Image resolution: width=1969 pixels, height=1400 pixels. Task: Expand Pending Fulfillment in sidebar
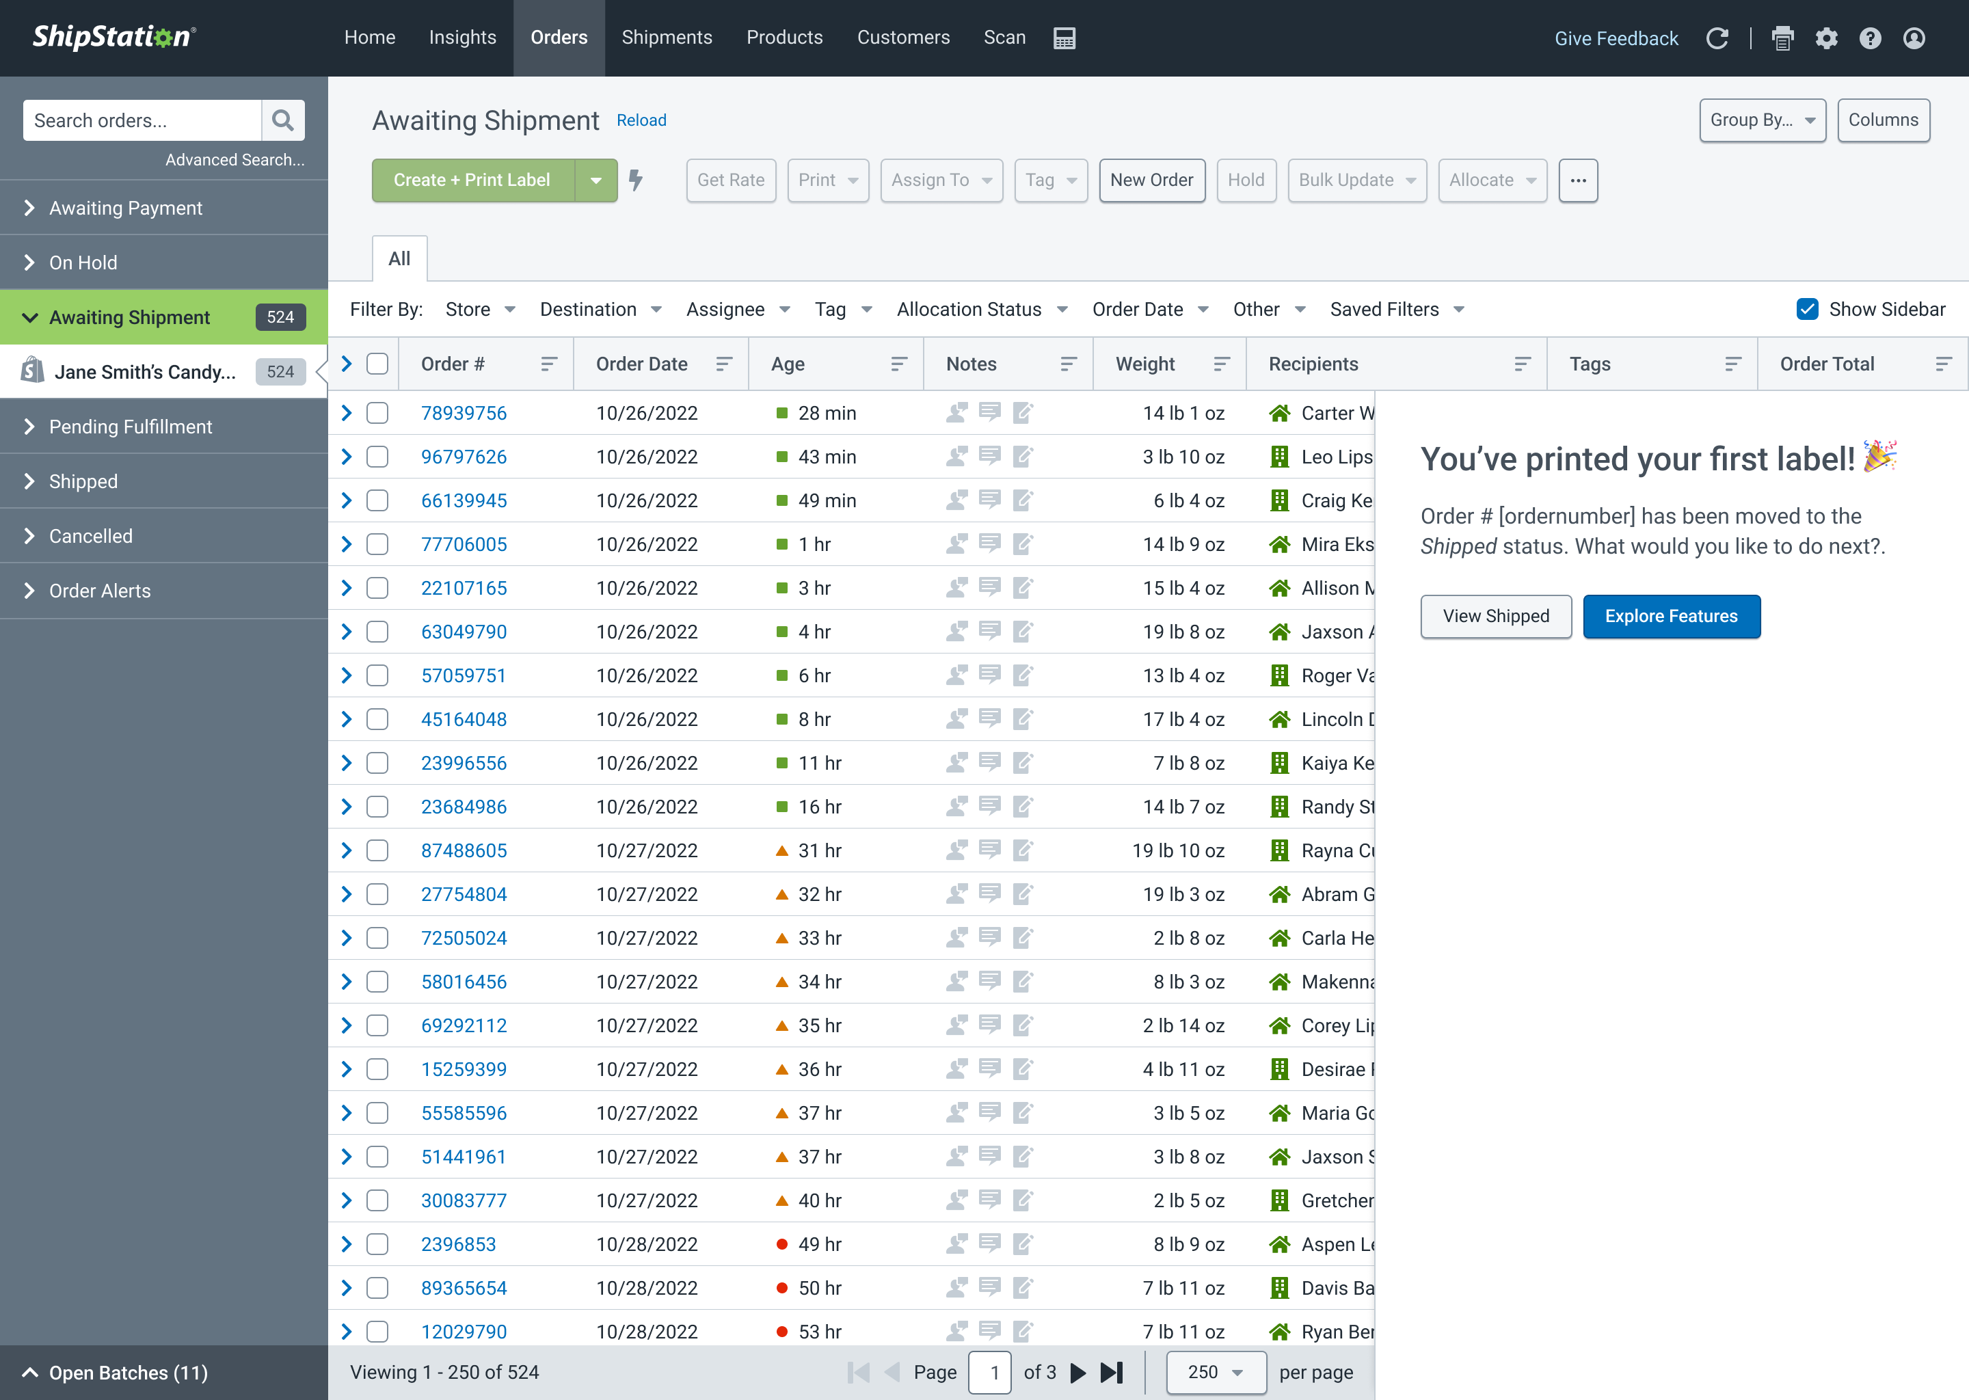pos(130,427)
